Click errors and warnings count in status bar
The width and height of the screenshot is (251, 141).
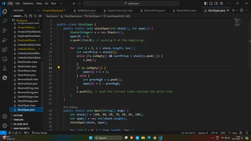tap(15, 133)
